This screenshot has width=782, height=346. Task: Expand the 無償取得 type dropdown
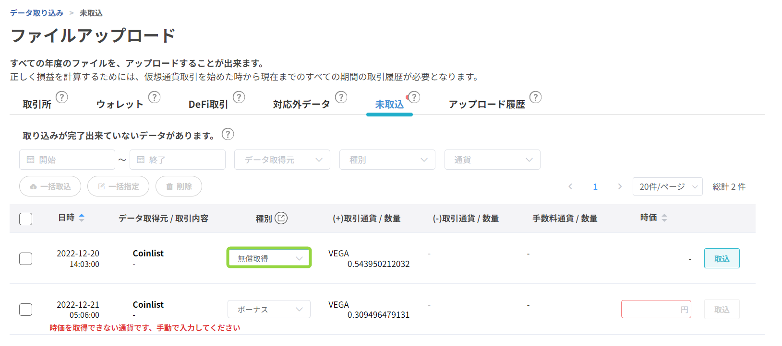pos(269,258)
